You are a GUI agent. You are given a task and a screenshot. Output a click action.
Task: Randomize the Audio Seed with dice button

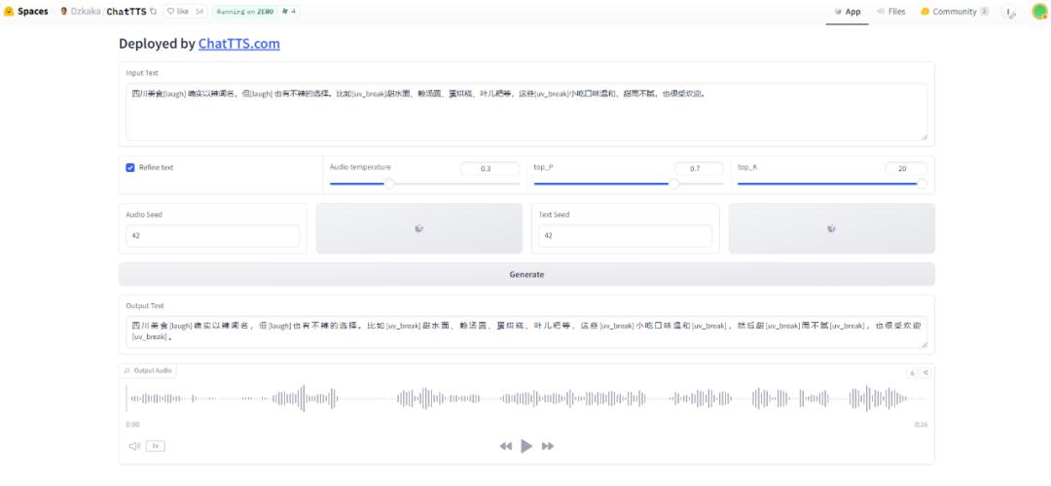418,228
